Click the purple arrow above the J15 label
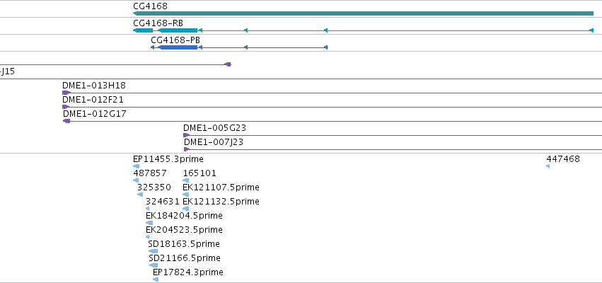Image resolution: width=602 pixels, height=283 pixels. [228, 64]
